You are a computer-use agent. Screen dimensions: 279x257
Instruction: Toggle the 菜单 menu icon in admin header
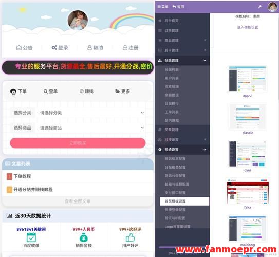pyautogui.click(x=159, y=7)
